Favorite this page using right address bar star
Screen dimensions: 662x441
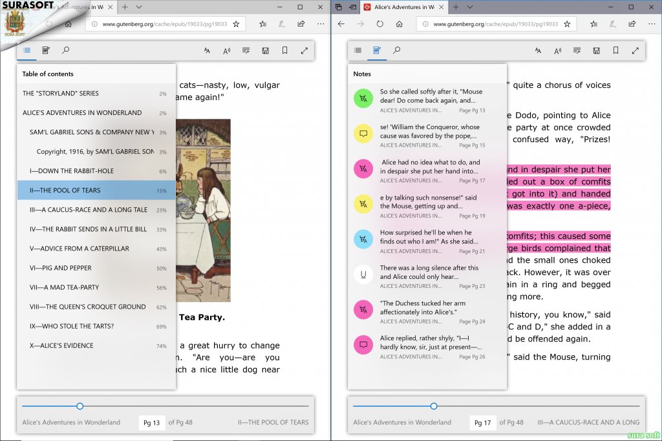click(x=567, y=24)
